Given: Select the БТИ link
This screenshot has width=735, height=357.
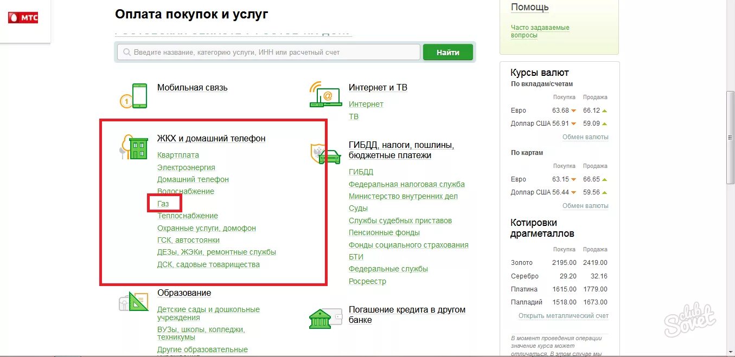Looking at the screenshot, I should 356,257.
